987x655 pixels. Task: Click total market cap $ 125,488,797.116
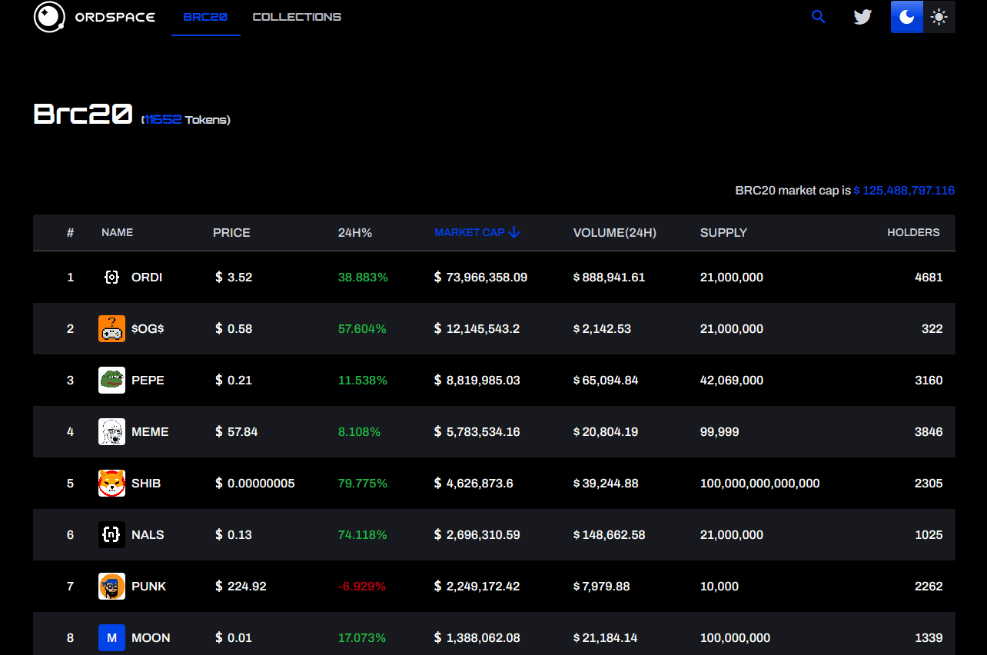pyautogui.click(x=904, y=190)
